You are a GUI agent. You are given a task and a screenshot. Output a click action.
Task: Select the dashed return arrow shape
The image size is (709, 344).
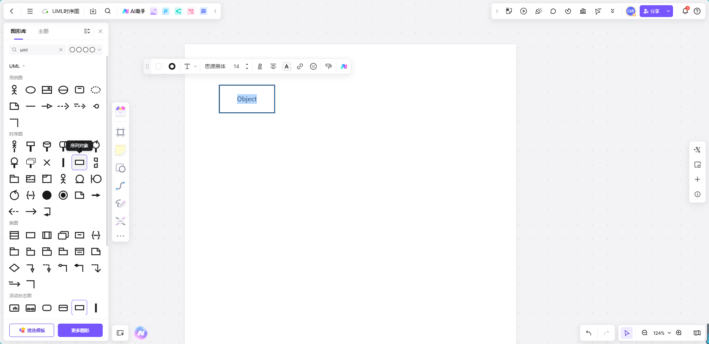click(x=14, y=211)
